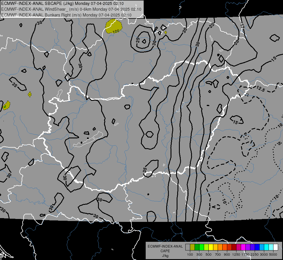Select the dark green legend swatch
Screen dimensions: 283x260
pyautogui.click(x=197, y=247)
